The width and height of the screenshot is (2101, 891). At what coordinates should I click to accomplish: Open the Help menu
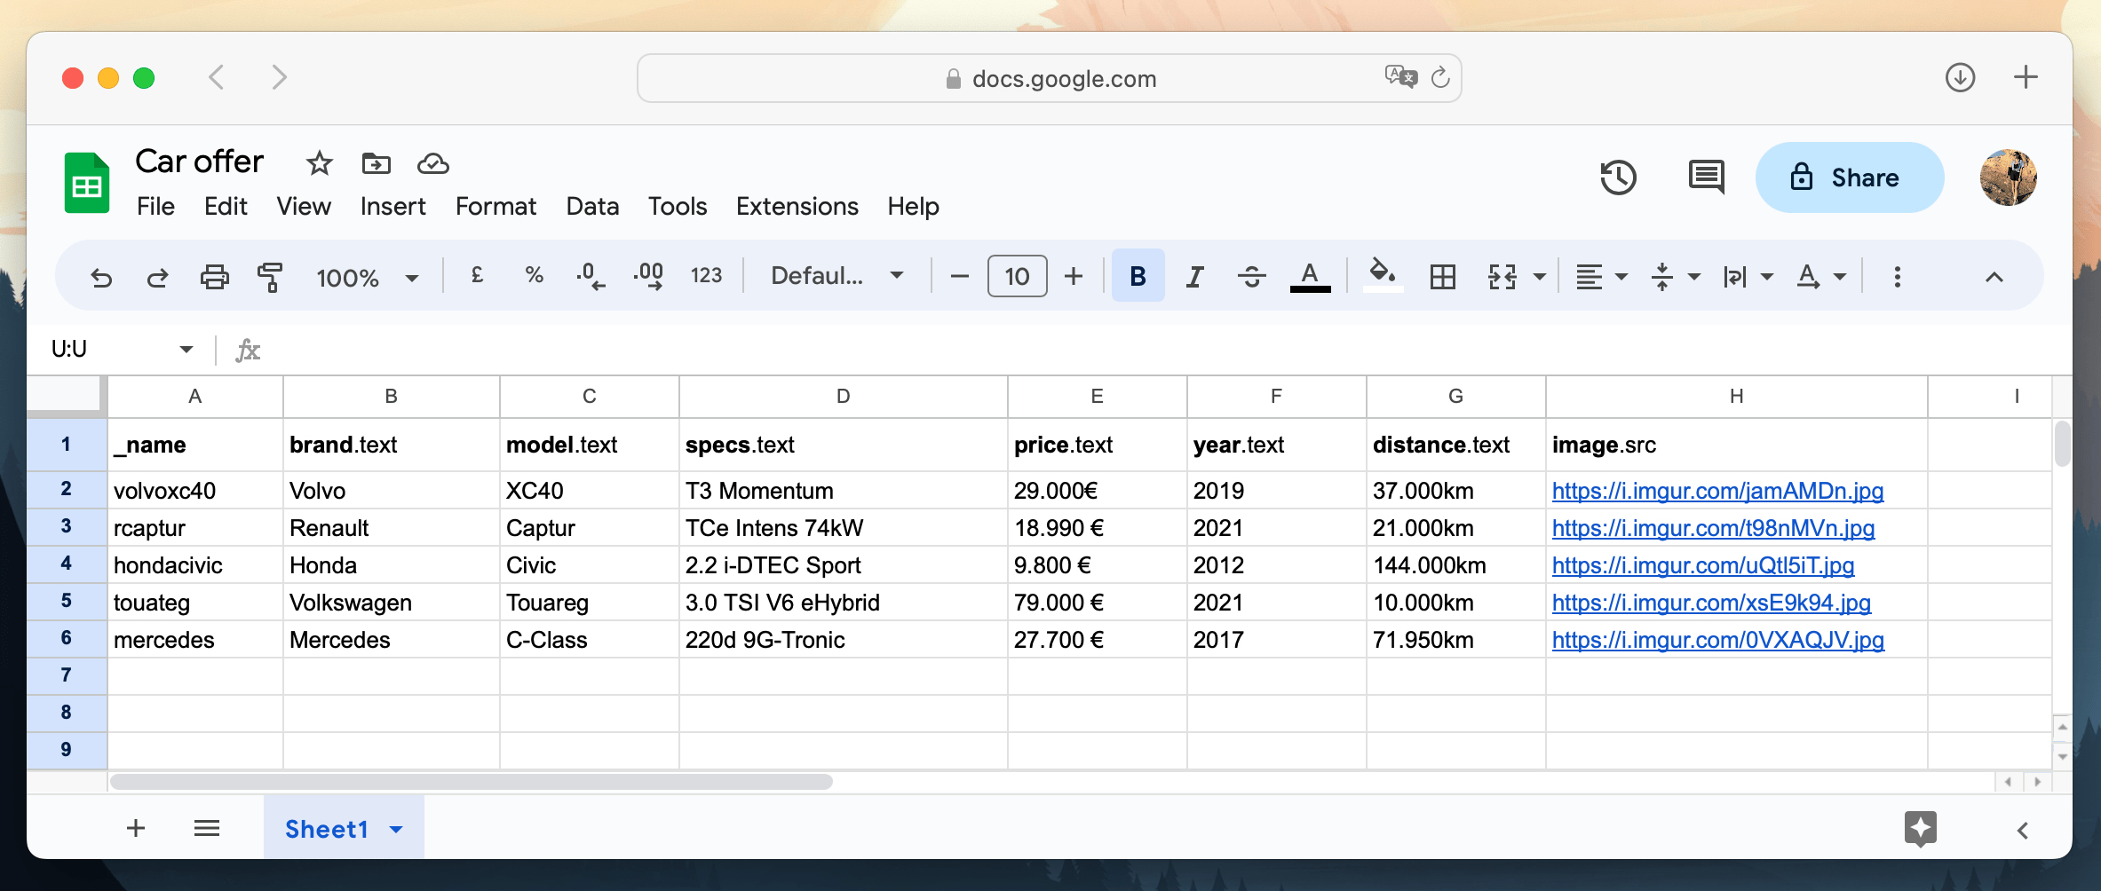[913, 207]
